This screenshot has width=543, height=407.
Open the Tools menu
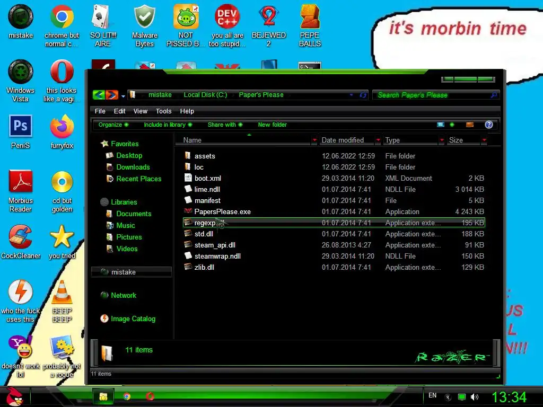pyautogui.click(x=163, y=111)
